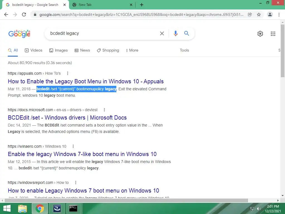
Task: Click the horizontal scrollbar right arrow
Action: point(278,200)
